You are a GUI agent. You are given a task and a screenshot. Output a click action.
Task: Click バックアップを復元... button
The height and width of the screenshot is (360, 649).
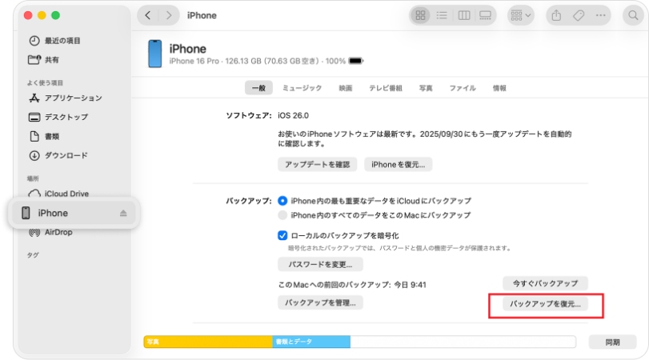pyautogui.click(x=545, y=304)
